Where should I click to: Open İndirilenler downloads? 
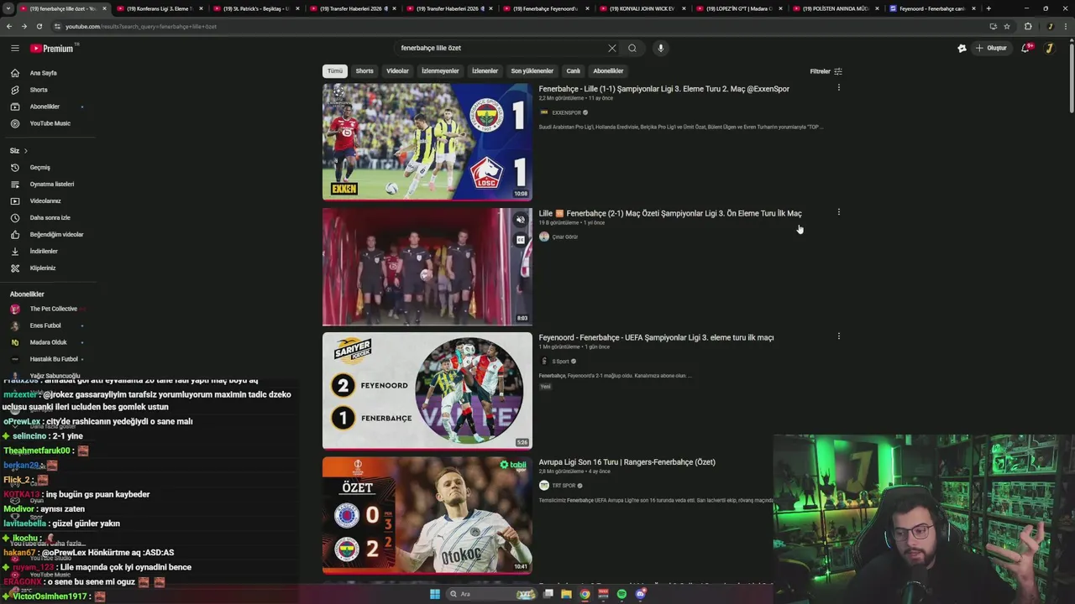(44, 251)
